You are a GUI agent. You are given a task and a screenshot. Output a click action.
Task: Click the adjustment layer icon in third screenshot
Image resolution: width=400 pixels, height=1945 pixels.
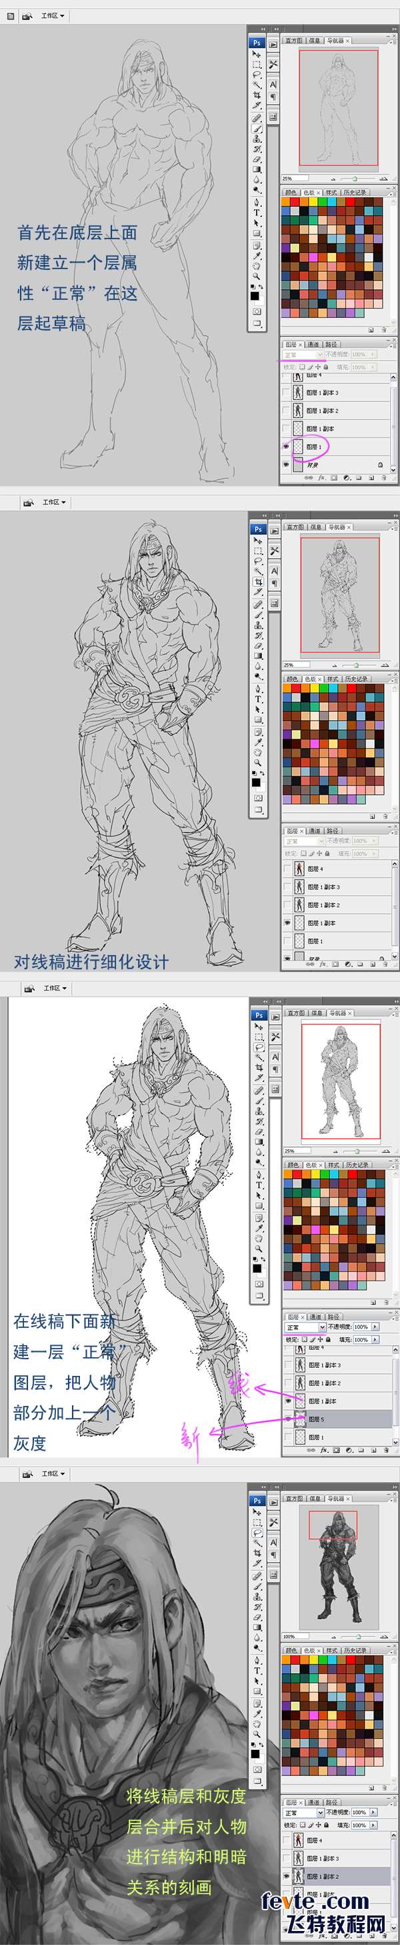349,1449
